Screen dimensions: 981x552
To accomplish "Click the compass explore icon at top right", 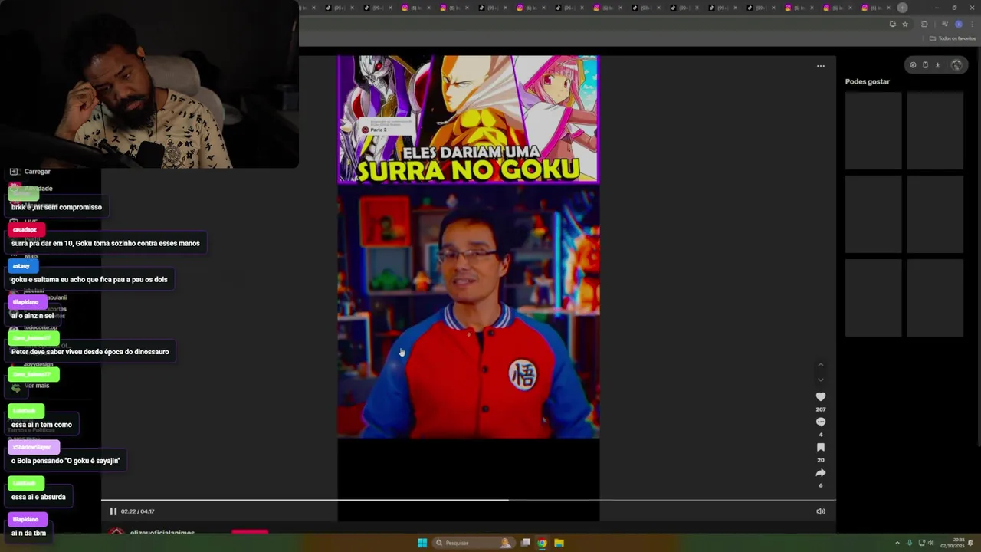I will (913, 65).
